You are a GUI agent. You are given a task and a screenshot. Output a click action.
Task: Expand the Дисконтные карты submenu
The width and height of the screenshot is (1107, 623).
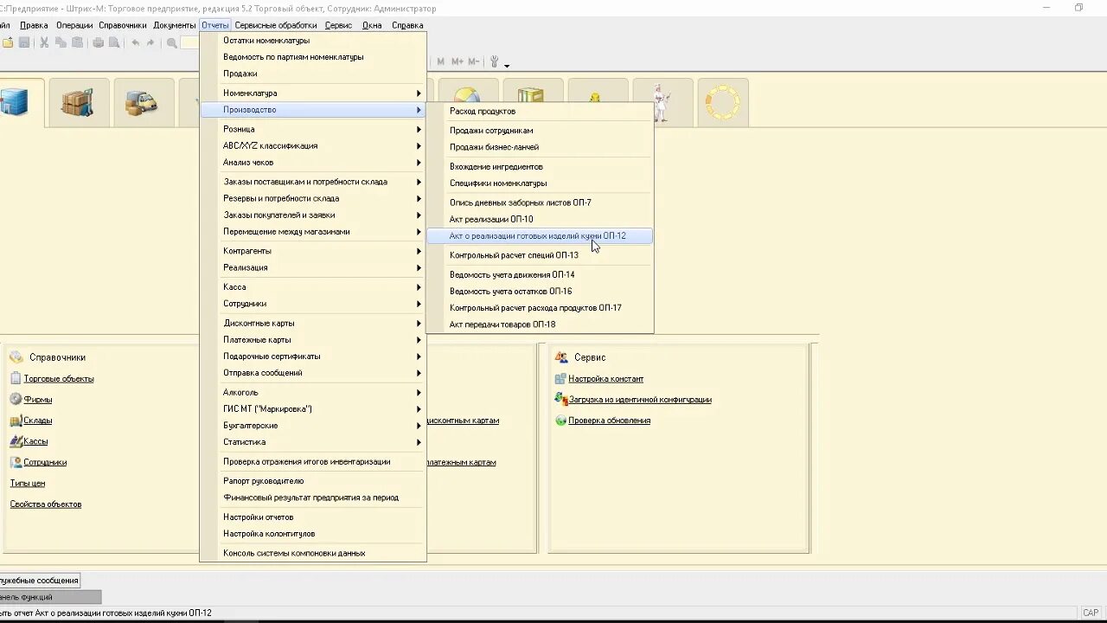(x=313, y=323)
